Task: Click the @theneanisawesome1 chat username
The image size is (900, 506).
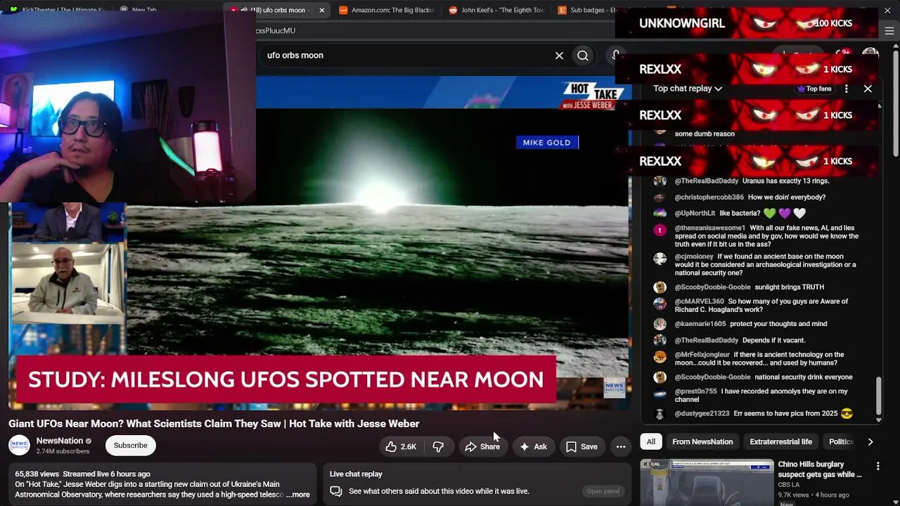Action: 710,228
